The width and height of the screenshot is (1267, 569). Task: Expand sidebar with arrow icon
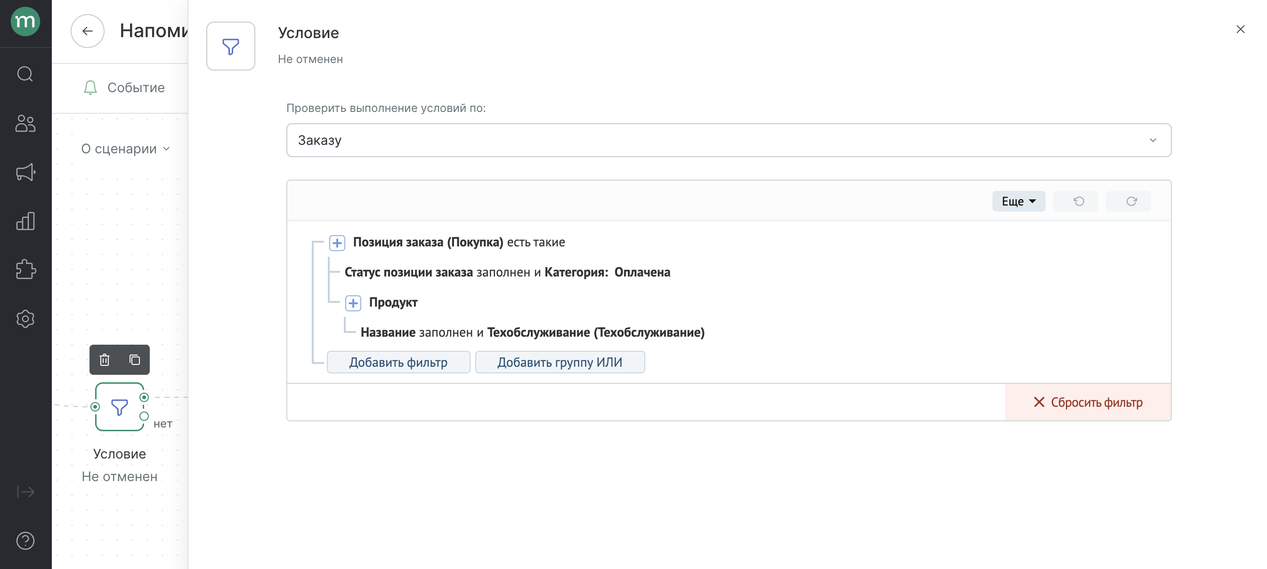25,491
